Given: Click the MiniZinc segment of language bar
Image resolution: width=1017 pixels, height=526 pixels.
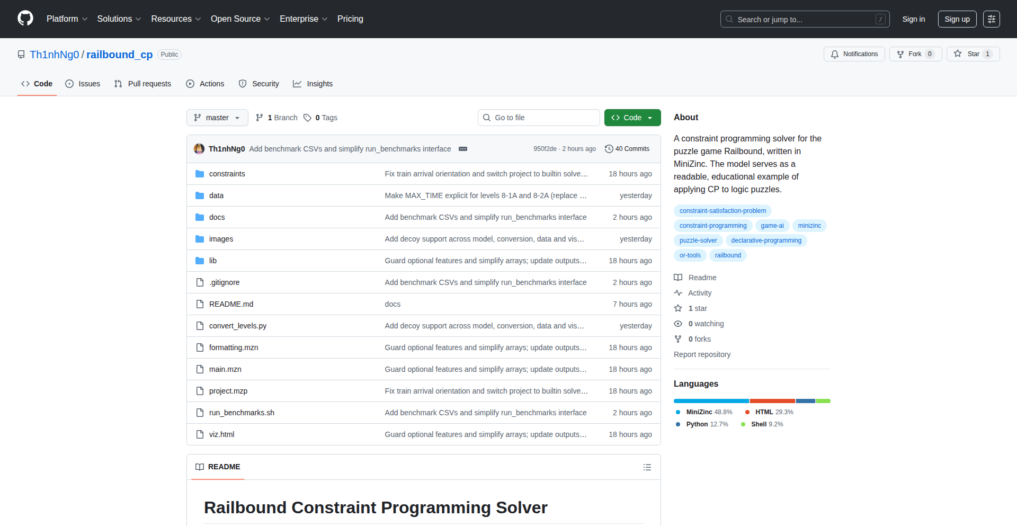Looking at the screenshot, I should point(711,401).
